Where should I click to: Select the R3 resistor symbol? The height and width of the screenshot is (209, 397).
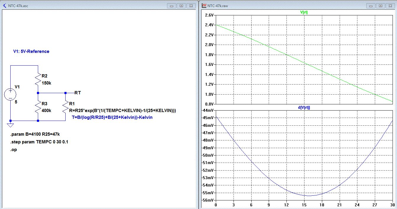click(x=38, y=107)
